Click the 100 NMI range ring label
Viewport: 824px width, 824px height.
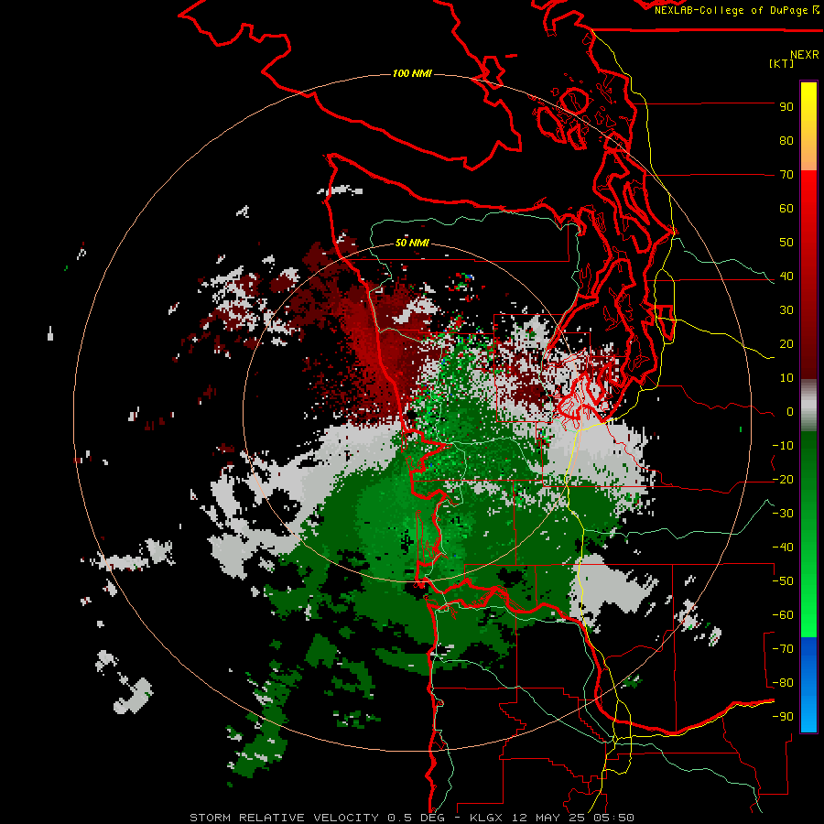coord(412,73)
